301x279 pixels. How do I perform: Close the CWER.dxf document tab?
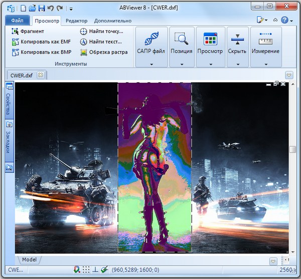tap(41, 75)
